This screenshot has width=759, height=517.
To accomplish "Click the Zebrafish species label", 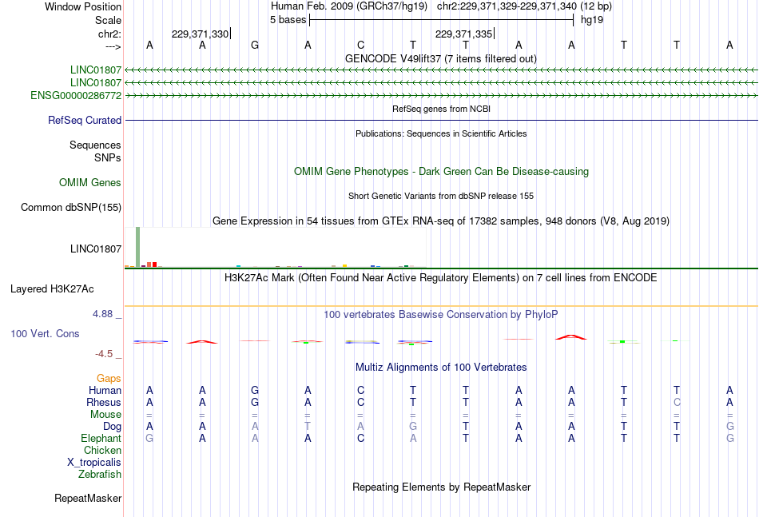I will coord(100,475).
